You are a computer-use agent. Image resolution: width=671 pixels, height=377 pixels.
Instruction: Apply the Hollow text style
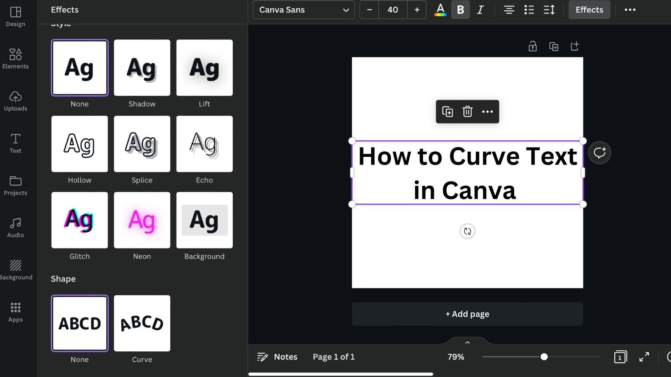click(79, 144)
